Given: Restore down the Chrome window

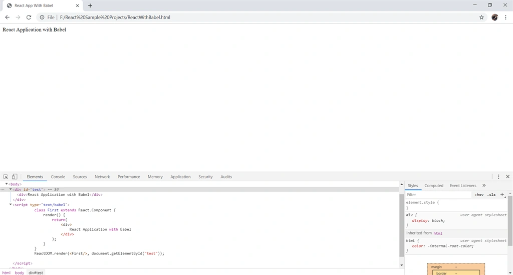Looking at the screenshot, I should (x=490, y=5).
